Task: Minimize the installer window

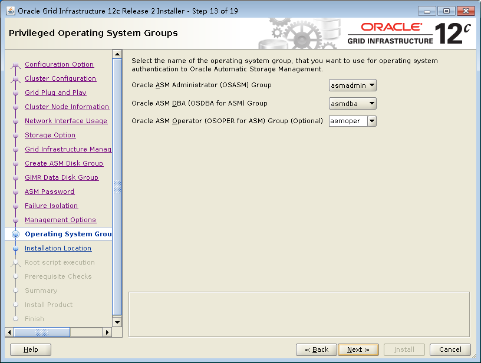Action: pyautogui.click(x=427, y=11)
